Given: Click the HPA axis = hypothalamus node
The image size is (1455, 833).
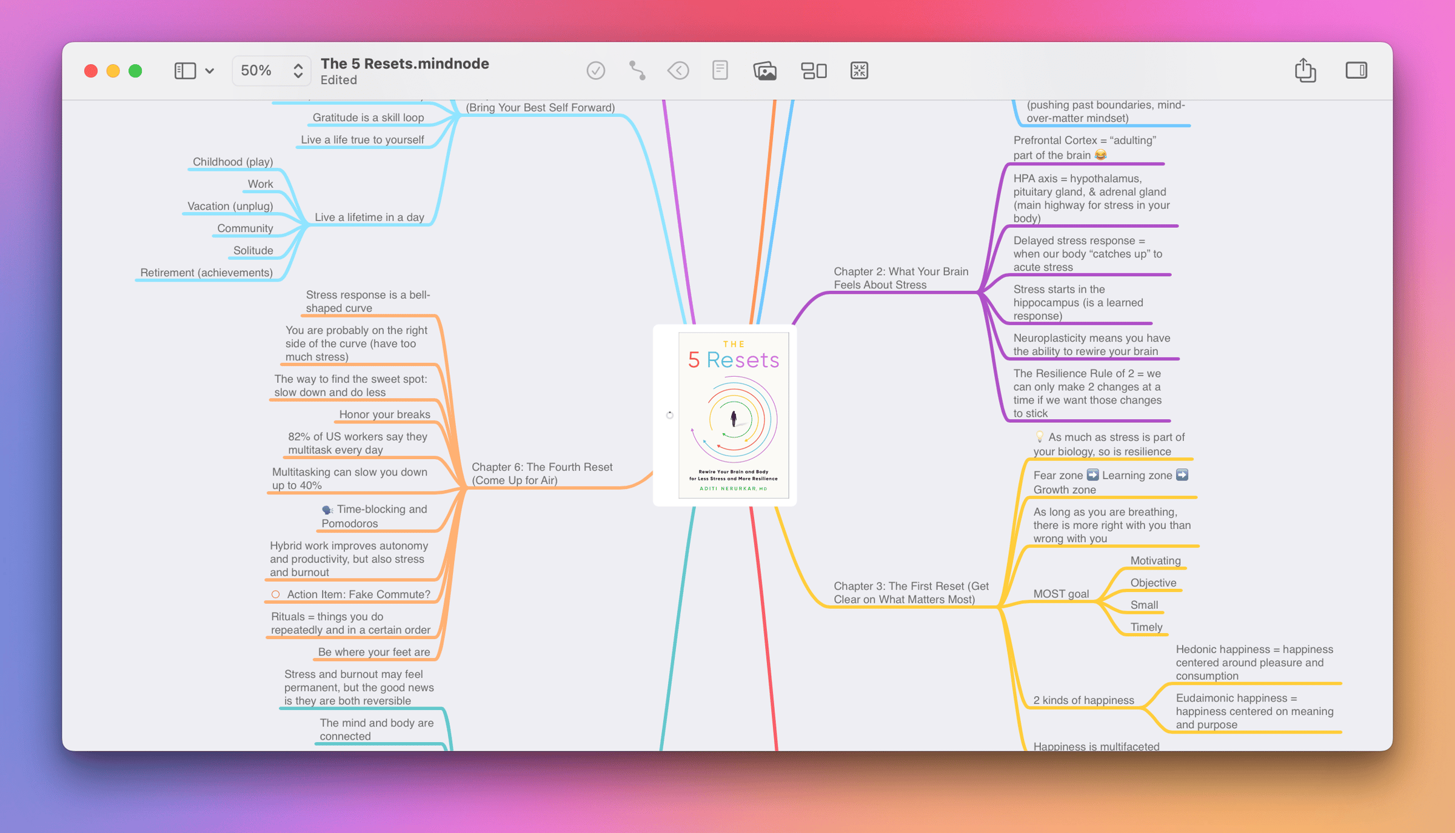Looking at the screenshot, I should 1091,198.
